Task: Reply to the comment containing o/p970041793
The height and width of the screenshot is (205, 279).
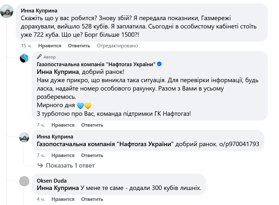Action: 92,155
